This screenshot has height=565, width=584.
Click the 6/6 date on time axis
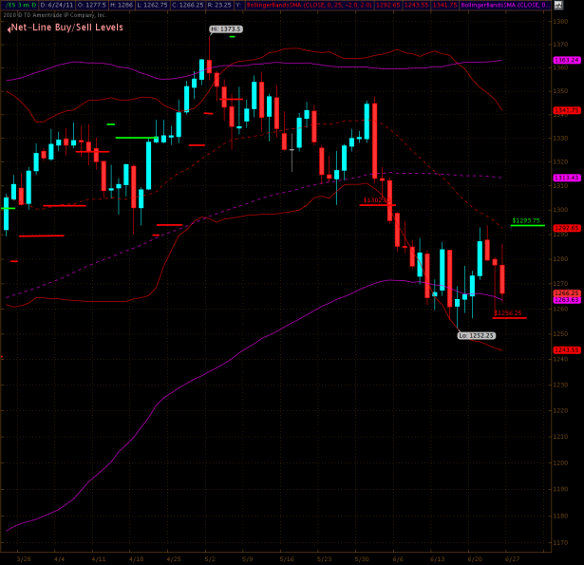[396, 559]
